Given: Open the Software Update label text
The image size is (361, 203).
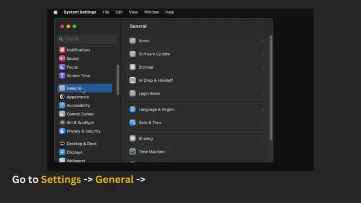Looking at the screenshot, I should (x=154, y=54).
